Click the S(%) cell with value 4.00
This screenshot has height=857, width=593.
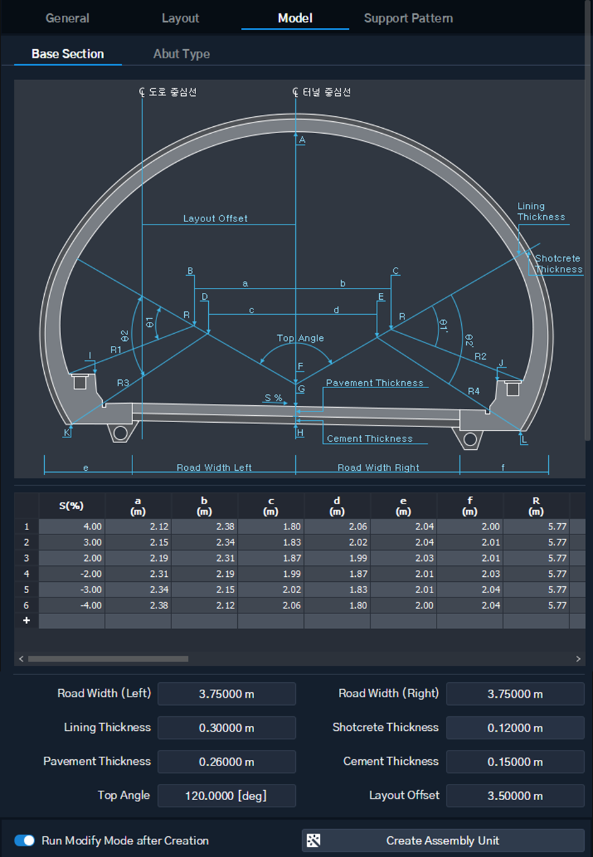click(x=72, y=526)
